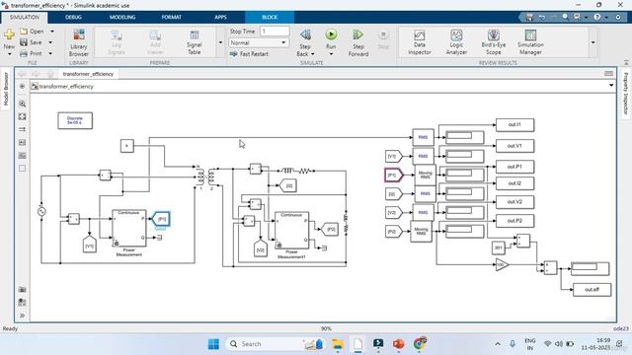Click the search icon in the quick-access toolbar
The width and height of the screenshot is (632, 355).
pos(565,17)
